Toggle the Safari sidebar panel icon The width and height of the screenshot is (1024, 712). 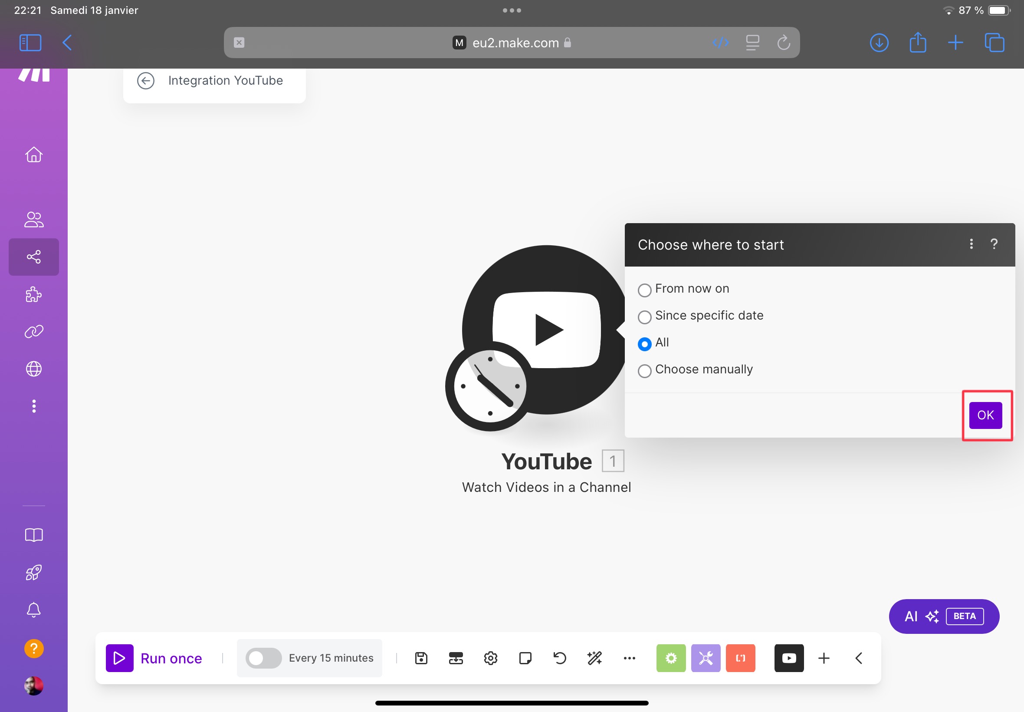pos(30,43)
